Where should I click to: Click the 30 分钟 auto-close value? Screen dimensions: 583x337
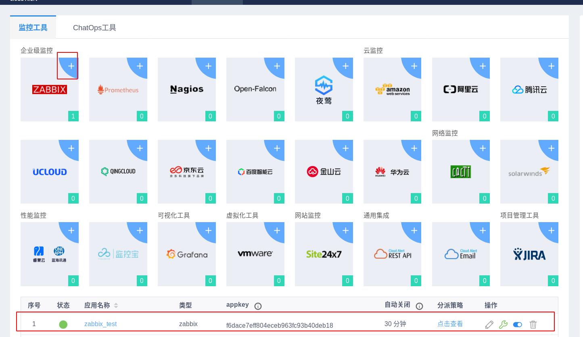[x=395, y=324]
